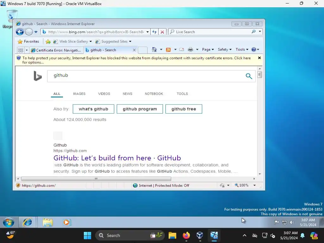Click the https://github.com result URL text
This screenshot has height=243, width=324.
pyautogui.click(x=70, y=151)
